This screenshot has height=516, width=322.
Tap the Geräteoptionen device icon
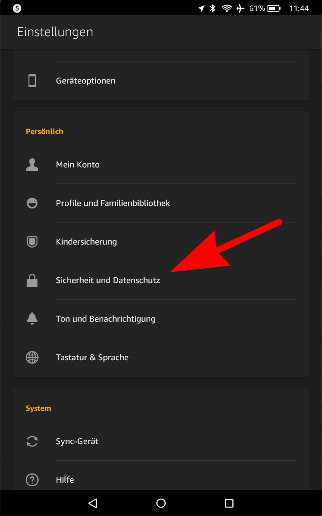32,81
